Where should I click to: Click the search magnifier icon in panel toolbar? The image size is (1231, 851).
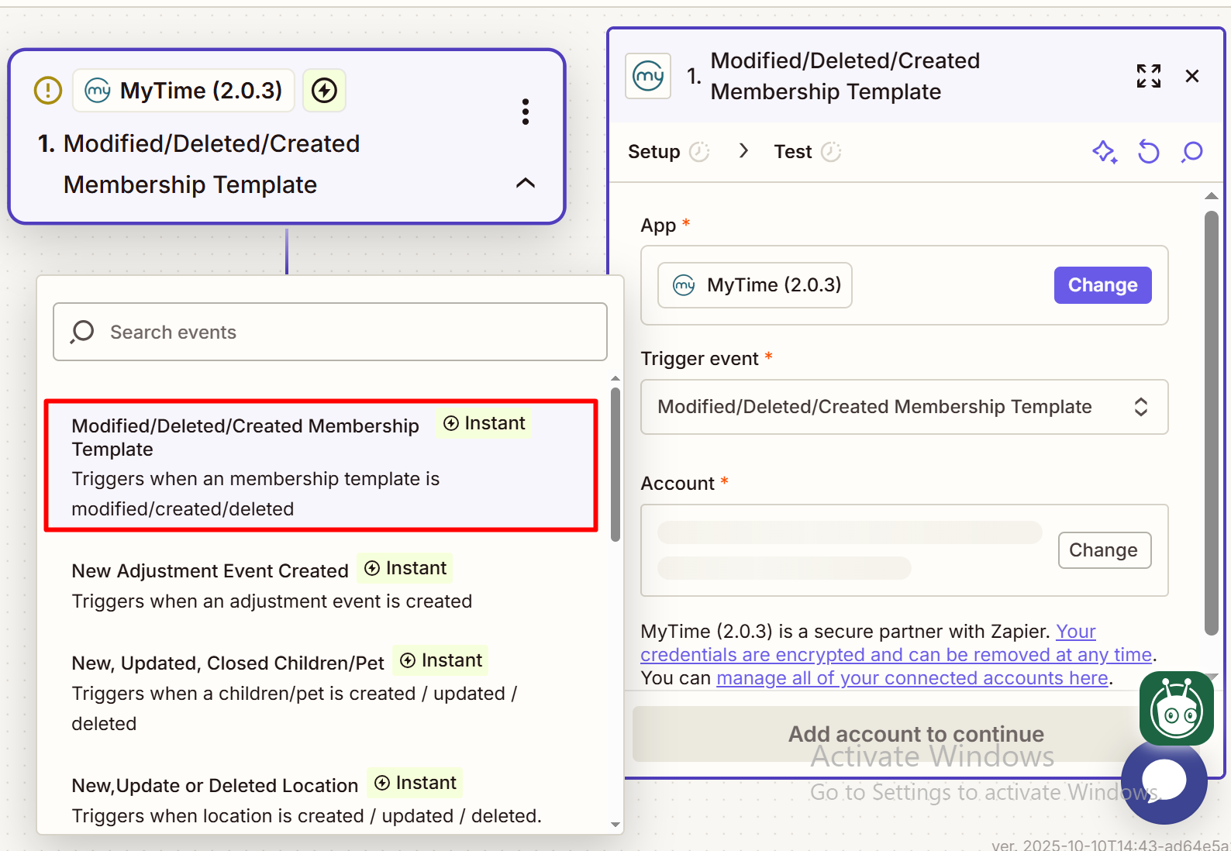1192,152
